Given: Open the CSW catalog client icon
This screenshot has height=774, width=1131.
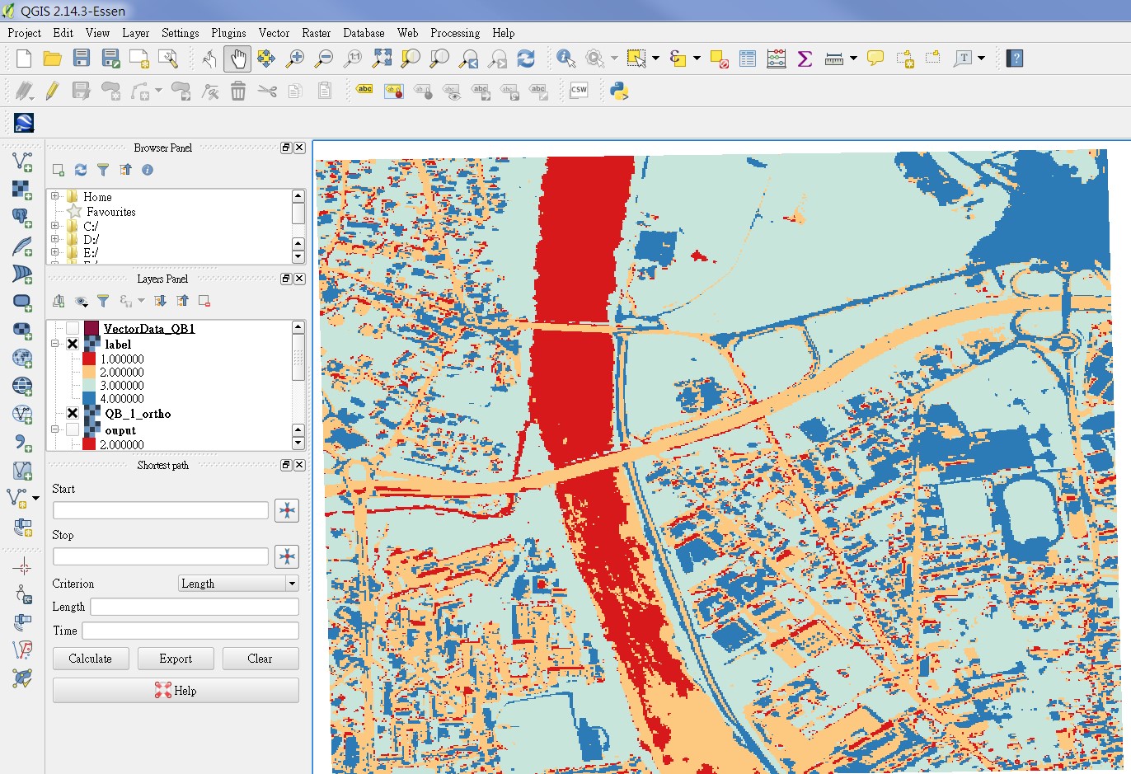Looking at the screenshot, I should tap(579, 91).
